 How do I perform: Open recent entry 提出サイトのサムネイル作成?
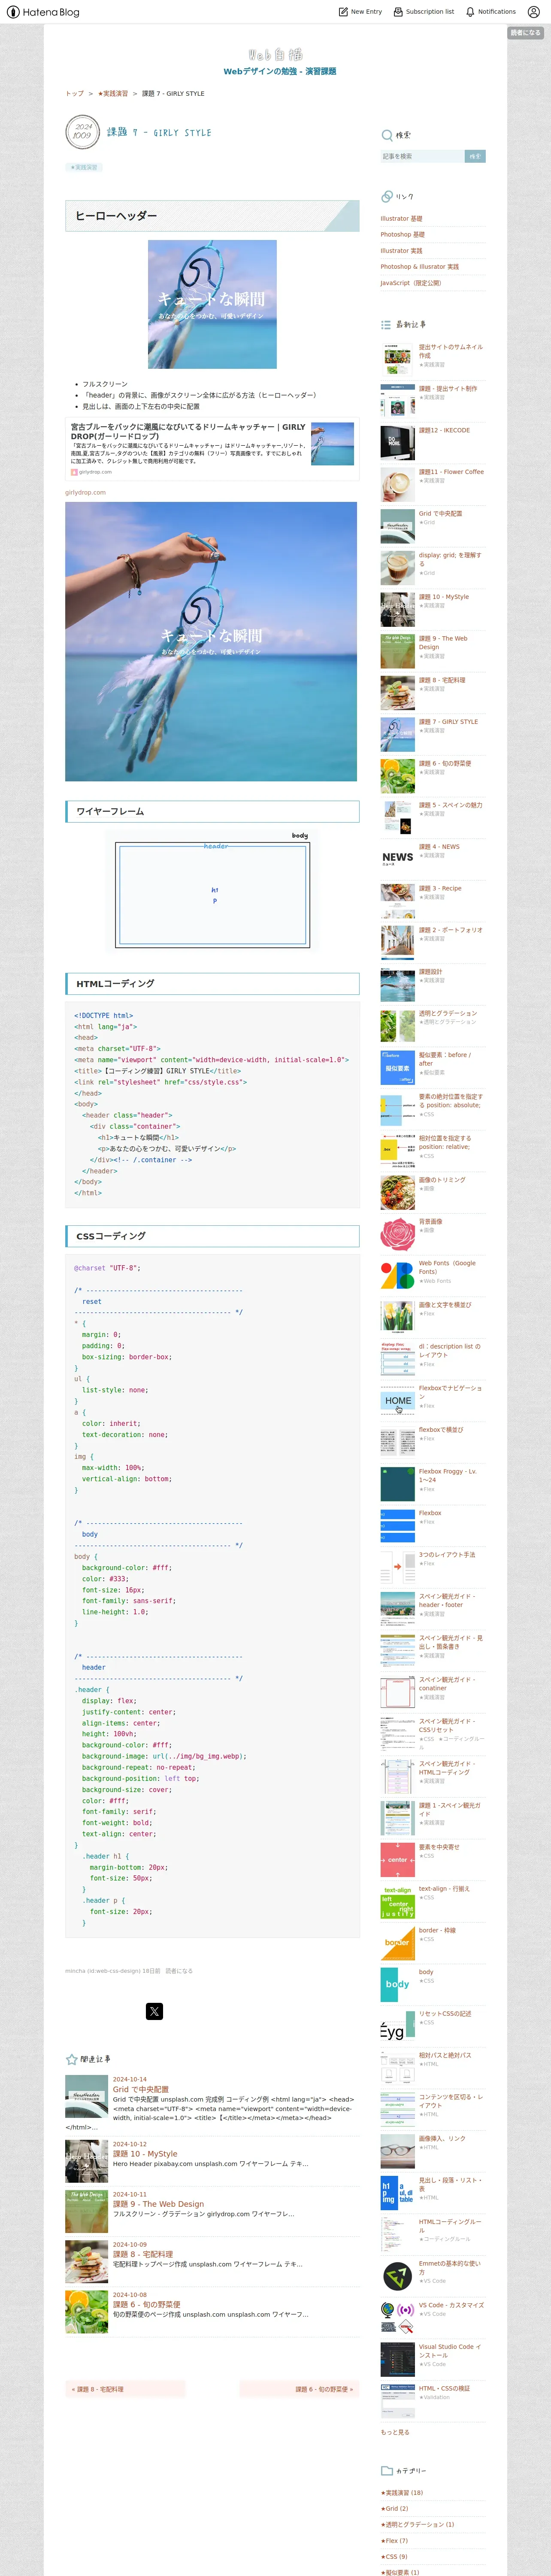[450, 351]
